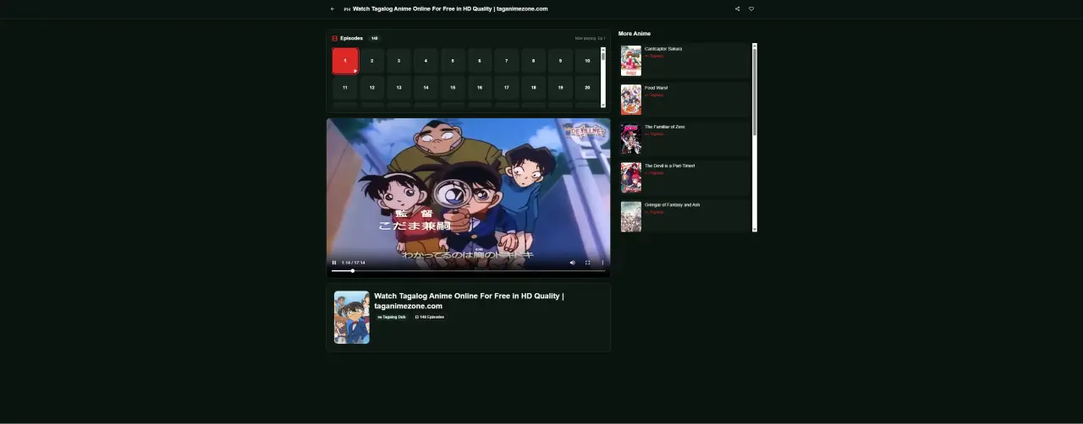This screenshot has width=1083, height=424.
Task: Open the player's three-dot options menu
Action: pos(603,263)
